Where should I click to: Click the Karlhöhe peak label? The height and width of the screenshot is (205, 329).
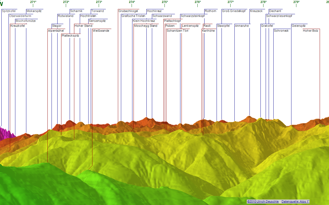pos(208,31)
